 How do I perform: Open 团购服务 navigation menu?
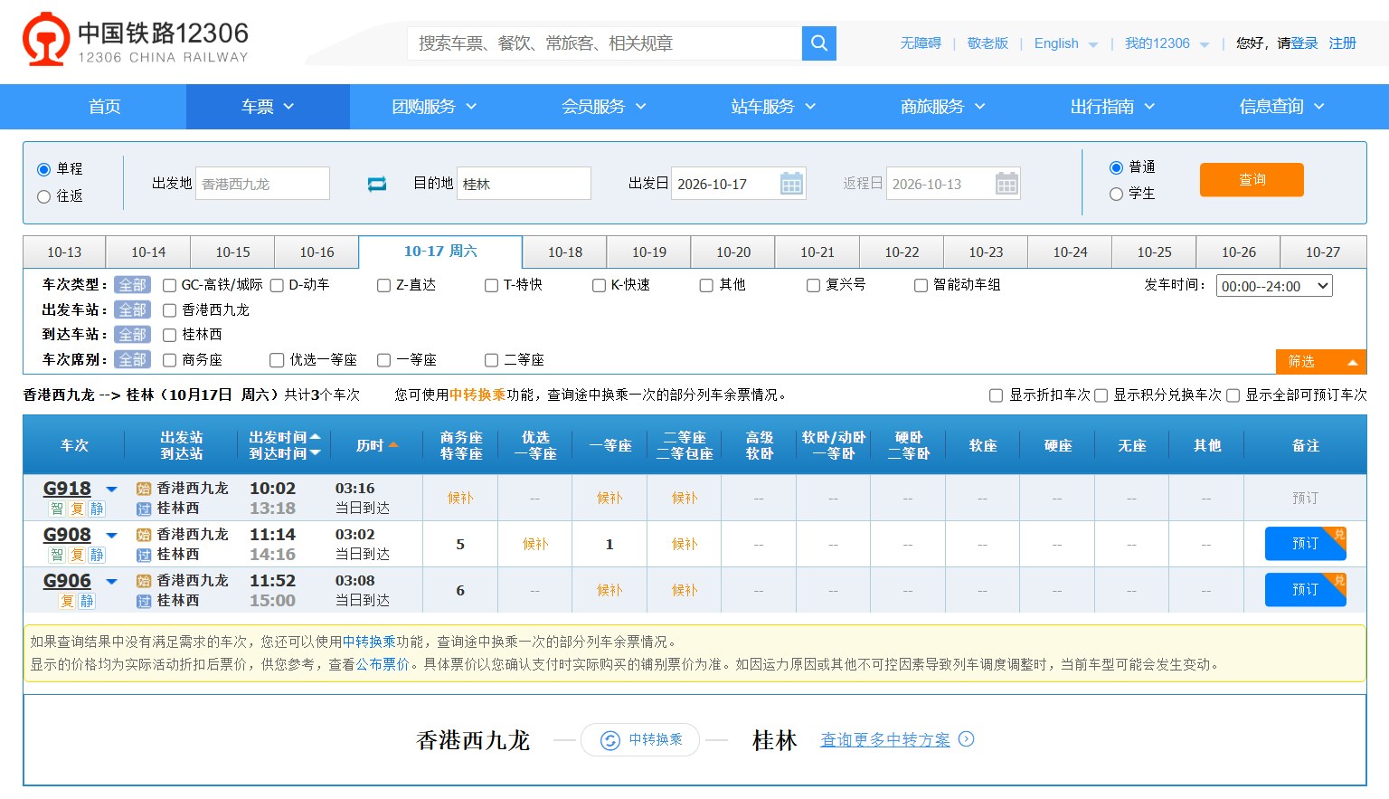point(434,107)
